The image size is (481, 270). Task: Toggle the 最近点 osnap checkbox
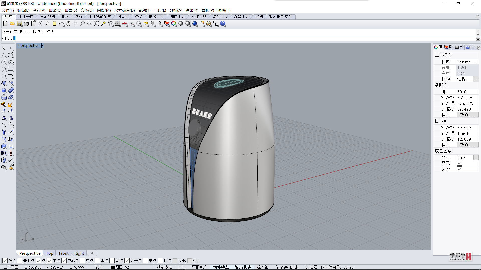[20, 261]
